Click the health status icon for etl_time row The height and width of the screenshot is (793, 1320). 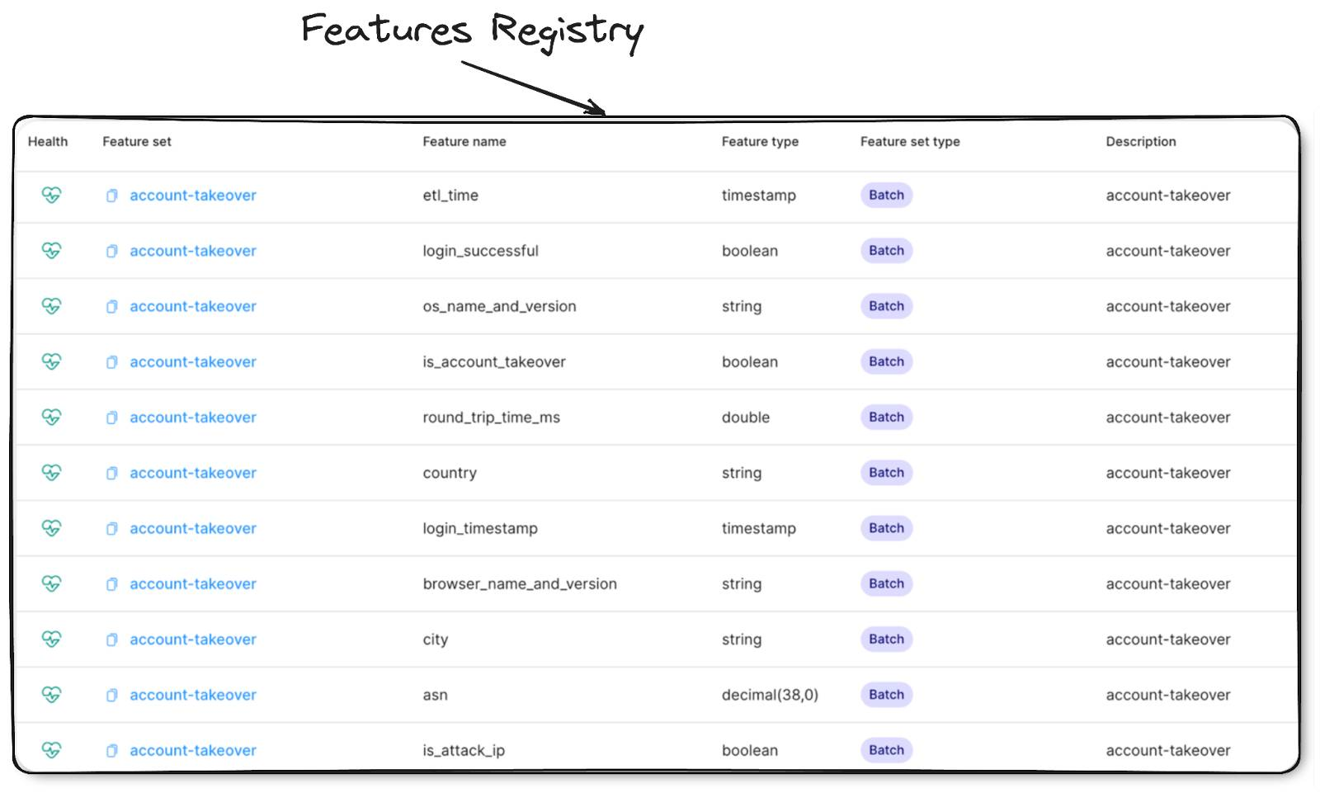tap(50, 196)
